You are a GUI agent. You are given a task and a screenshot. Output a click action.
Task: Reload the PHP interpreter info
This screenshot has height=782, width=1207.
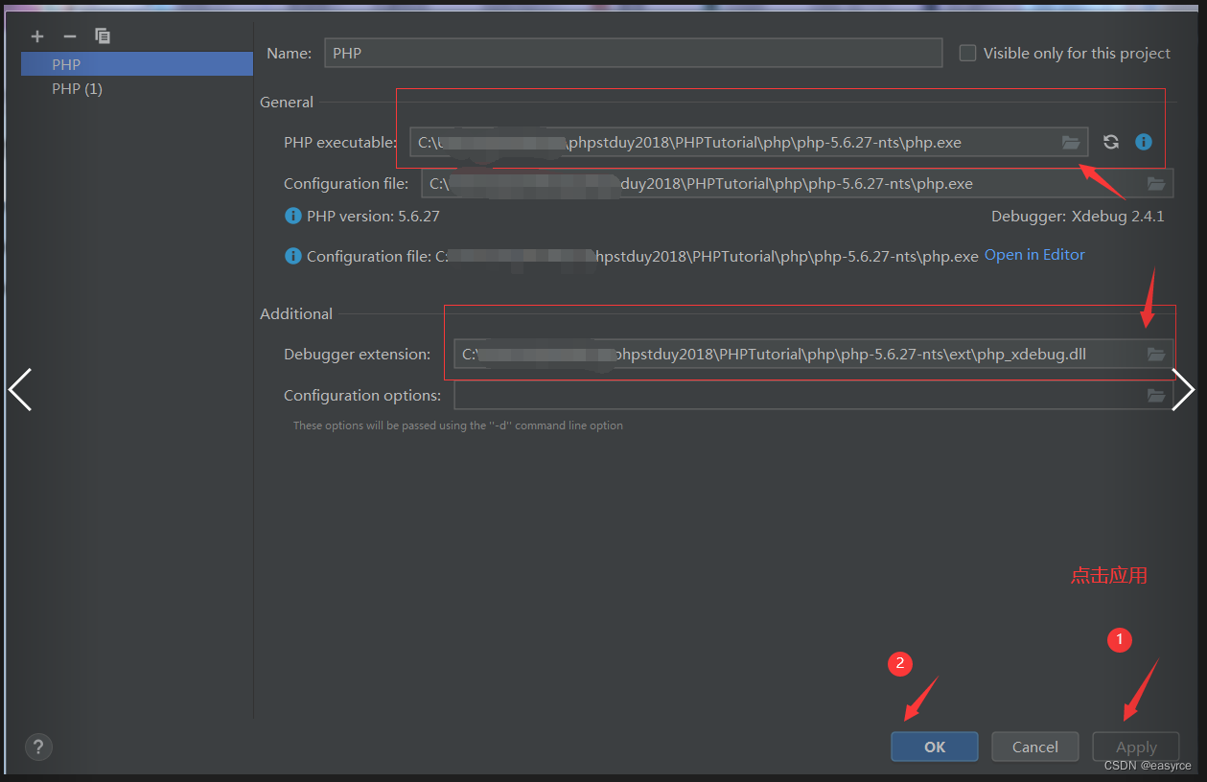point(1111,142)
